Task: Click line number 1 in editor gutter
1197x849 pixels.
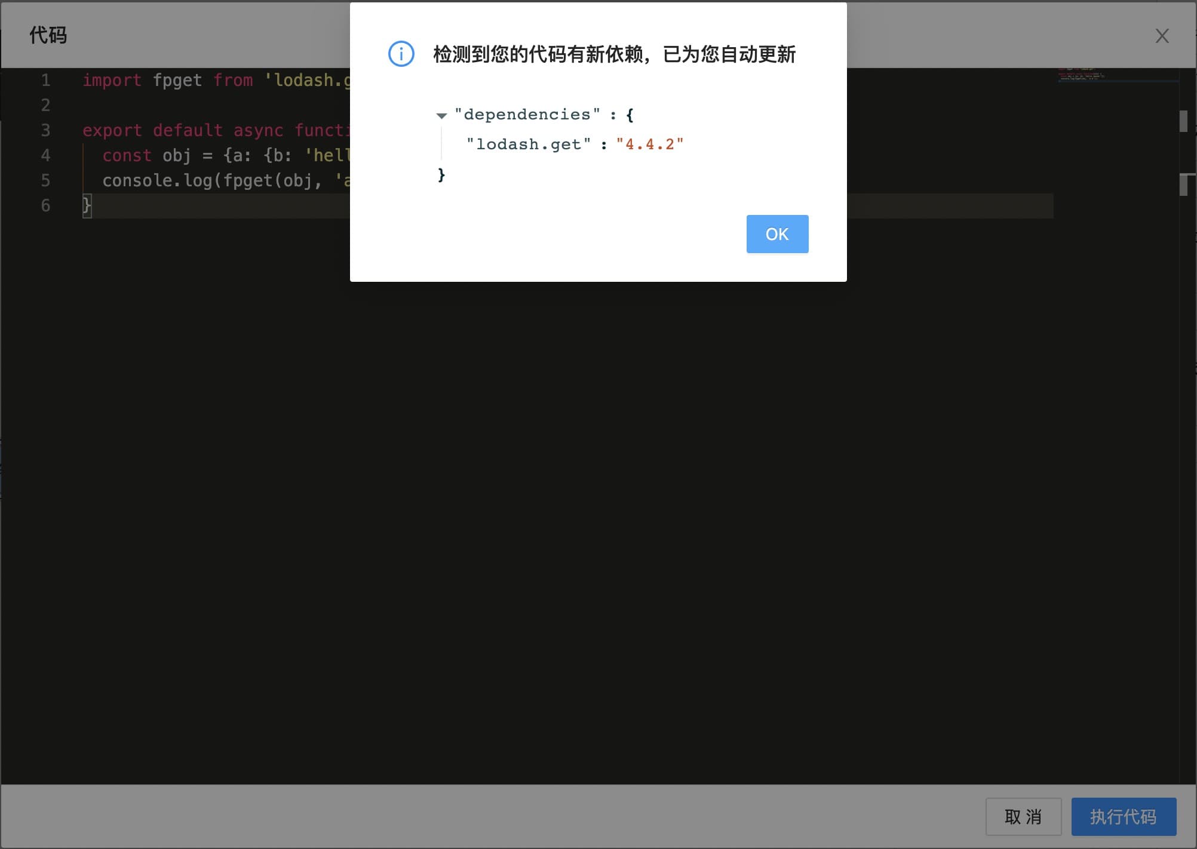Action: coord(45,81)
